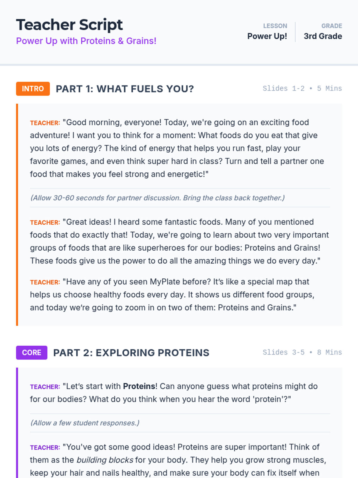Click the "Allow 30-60 seconds for partner discussion" note

coord(158,198)
